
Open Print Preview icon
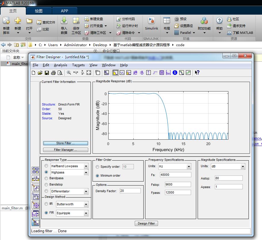pyautogui.click(x=60, y=73)
